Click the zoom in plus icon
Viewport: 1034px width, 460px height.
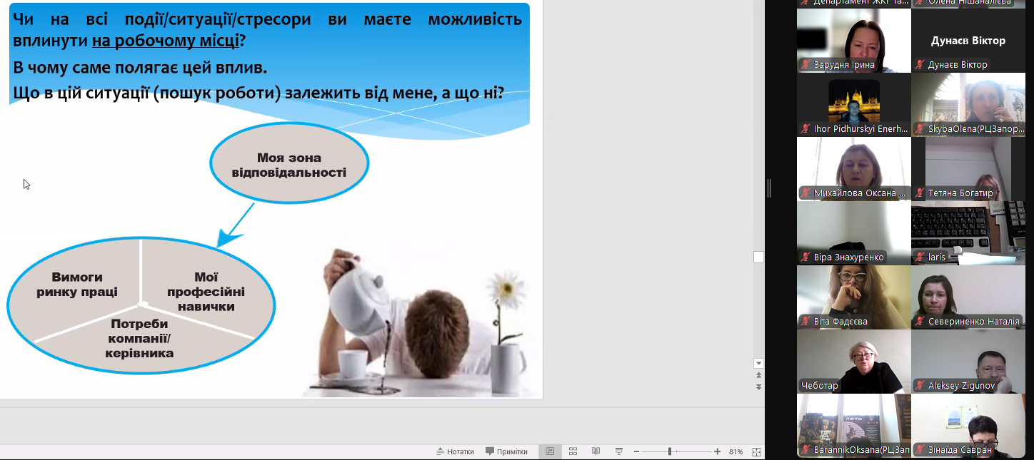point(717,451)
